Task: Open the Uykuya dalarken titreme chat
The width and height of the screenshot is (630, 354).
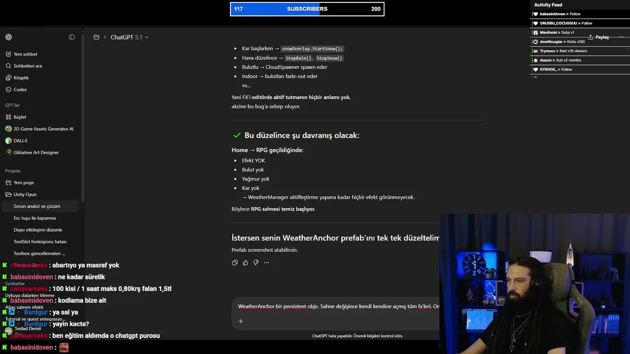Action: pyautogui.click(x=30, y=295)
